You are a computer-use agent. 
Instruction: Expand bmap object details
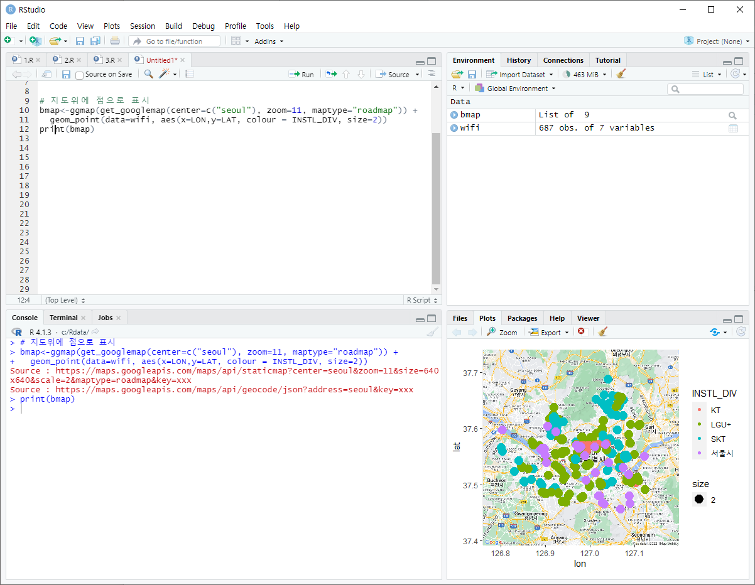(x=454, y=115)
